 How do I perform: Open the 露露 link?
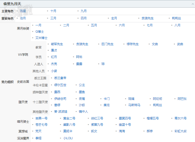pyautogui.click(x=79, y=64)
